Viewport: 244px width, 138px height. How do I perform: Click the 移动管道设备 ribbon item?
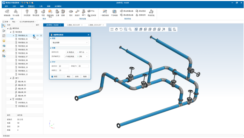tap(127, 15)
